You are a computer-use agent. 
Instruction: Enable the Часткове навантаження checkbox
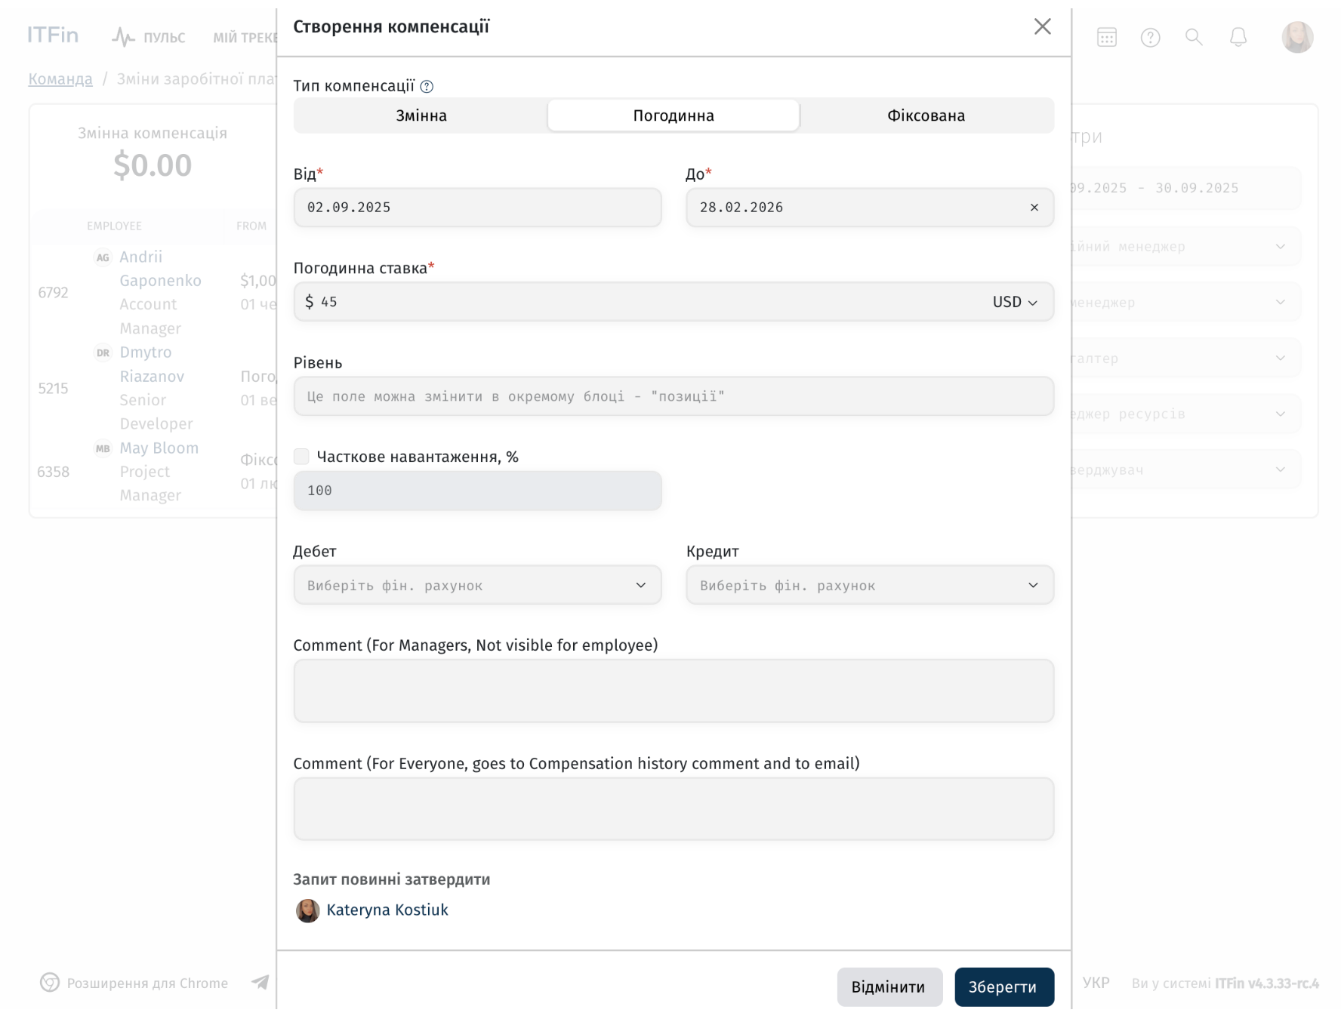(x=301, y=456)
